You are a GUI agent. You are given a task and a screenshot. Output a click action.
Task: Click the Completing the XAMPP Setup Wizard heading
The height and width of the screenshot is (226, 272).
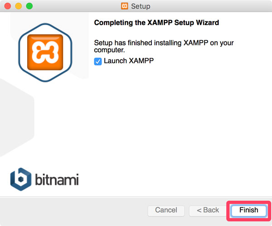[x=156, y=23]
